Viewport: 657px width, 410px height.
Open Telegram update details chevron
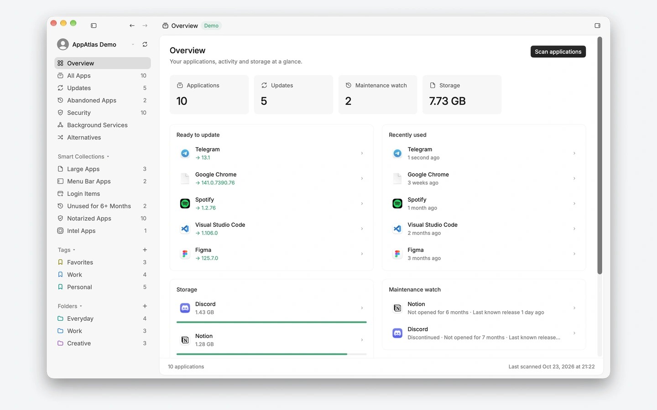coord(362,154)
